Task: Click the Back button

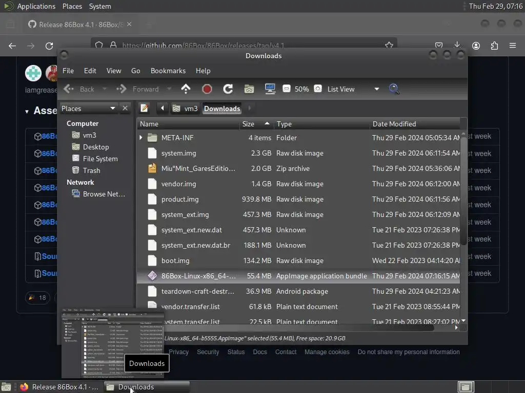Action: pyautogui.click(x=80, y=89)
